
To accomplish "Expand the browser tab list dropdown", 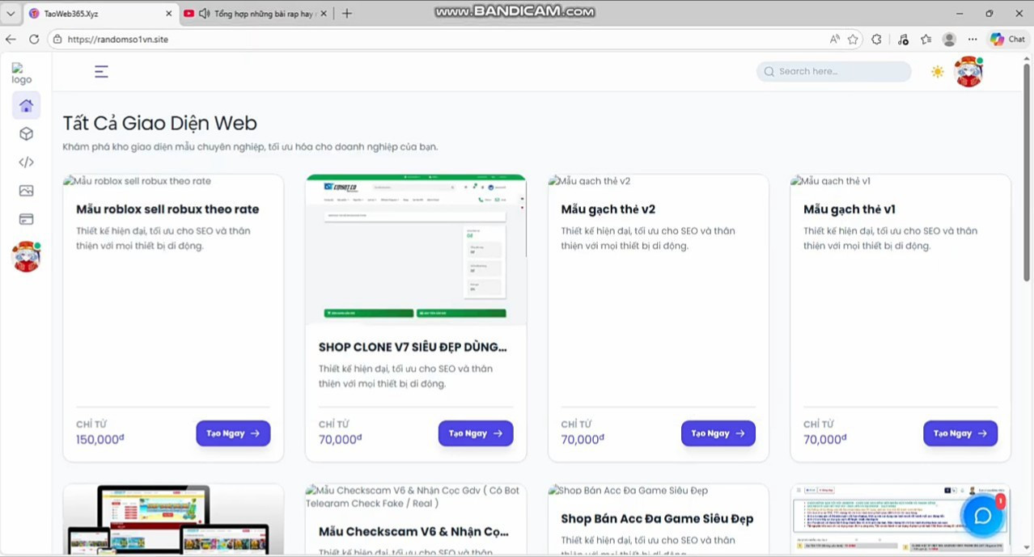I will click(x=11, y=13).
